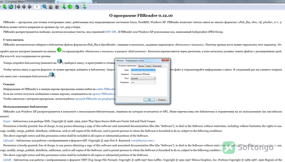This screenshot has height=162, width=285.
Task: Click the Отменить button
Action: pos(162,100)
